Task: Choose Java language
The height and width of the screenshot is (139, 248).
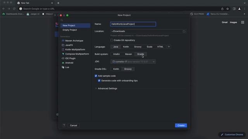Action: click(115, 47)
